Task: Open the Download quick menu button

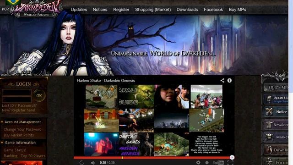Action: click(x=276, y=150)
